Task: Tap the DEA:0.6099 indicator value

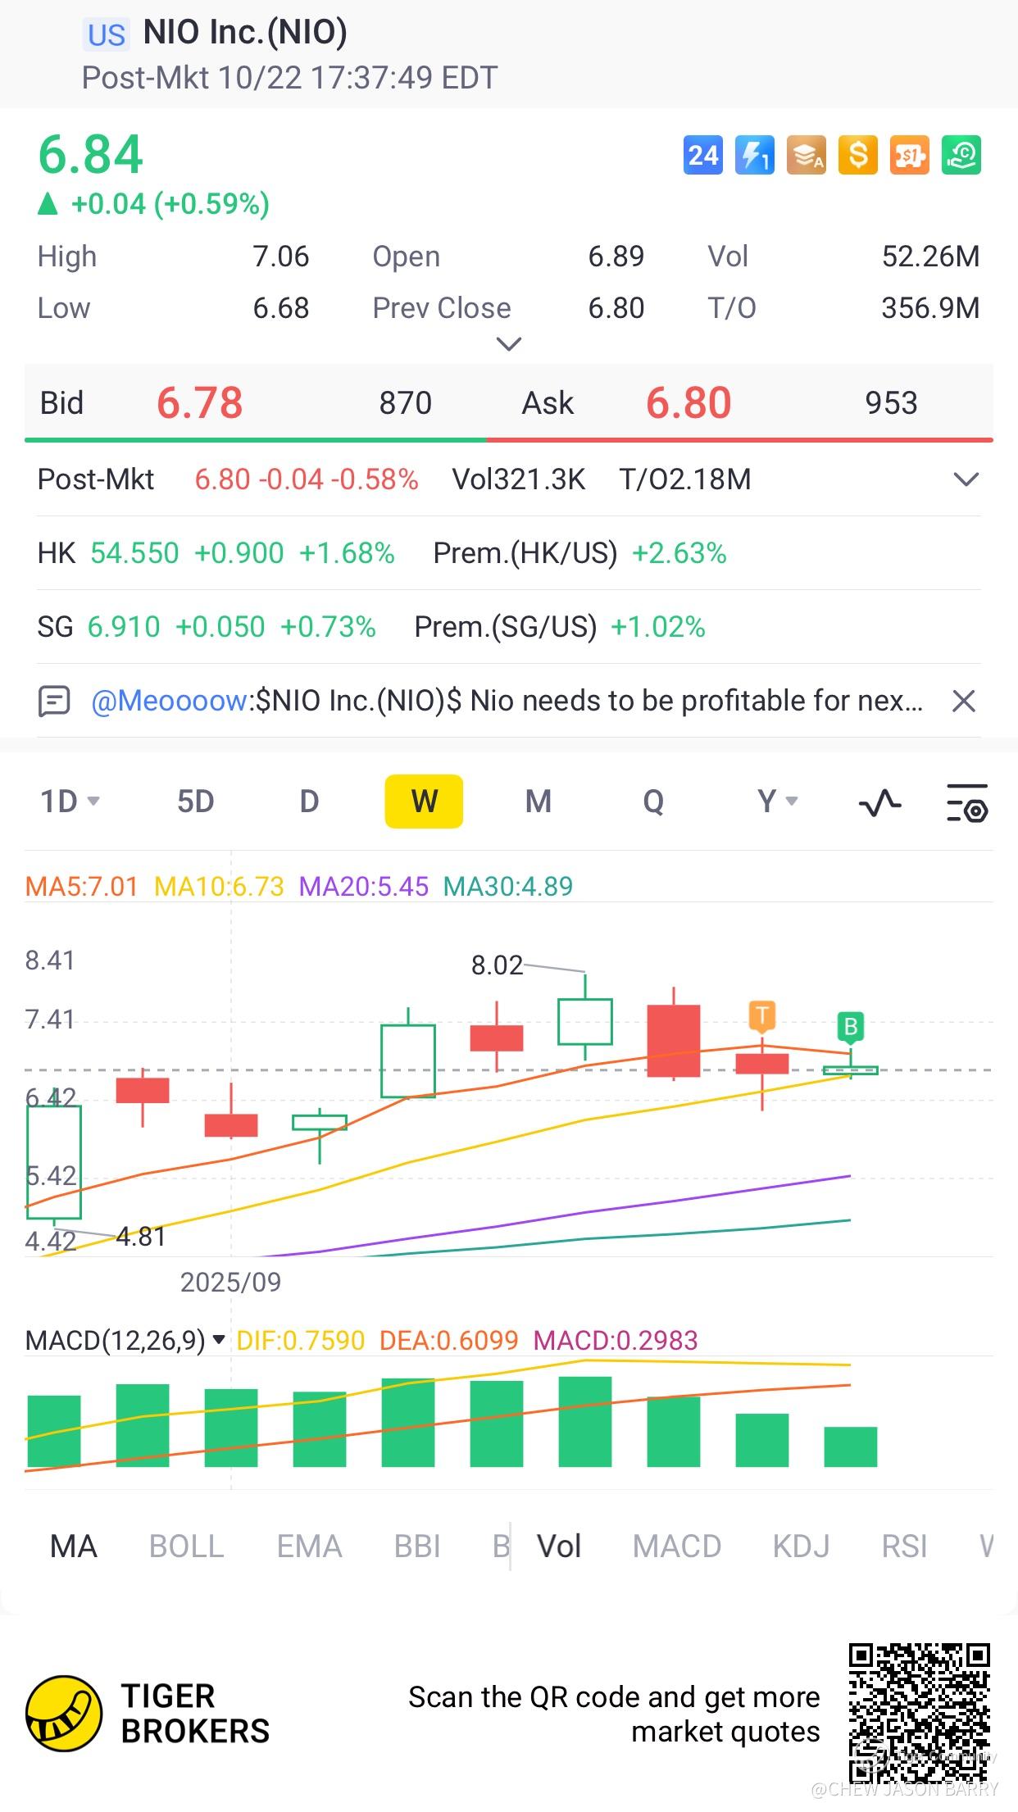Action: coord(449,1341)
